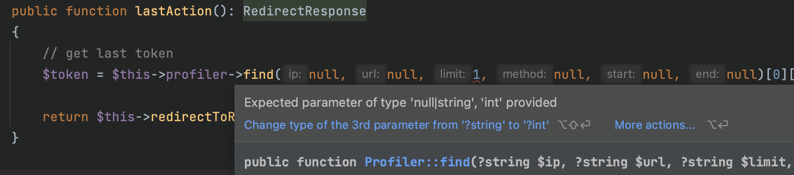Click the find method call
The image size is (794, 175).
[259, 75]
